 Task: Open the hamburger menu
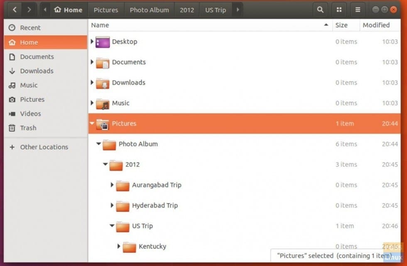click(x=358, y=10)
